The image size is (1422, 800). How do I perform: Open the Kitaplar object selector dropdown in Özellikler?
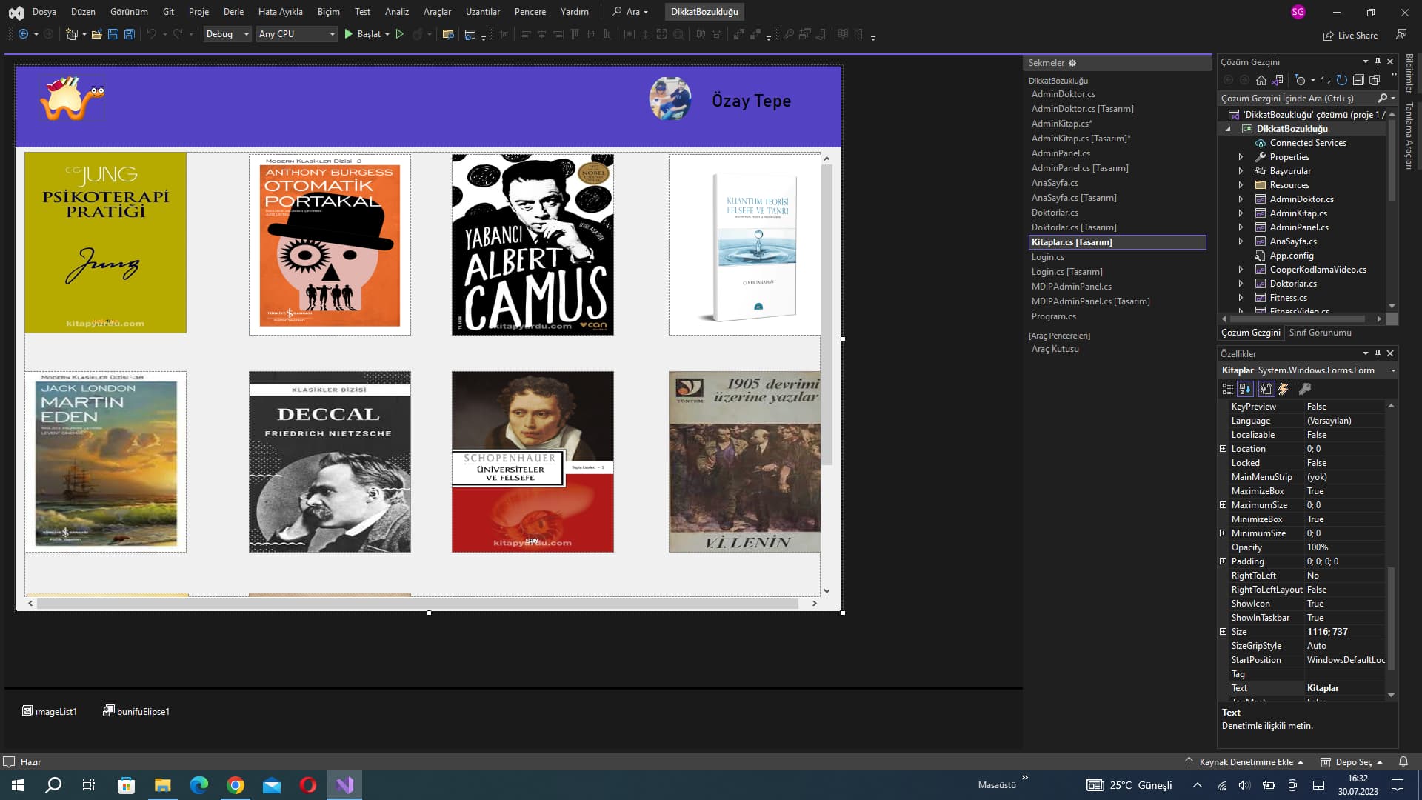[1392, 370]
